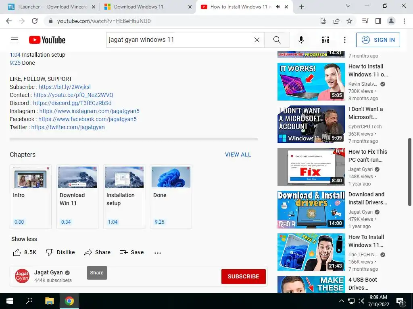This screenshot has width=413, height=309.
Task: Open the Windows Start menu
Action: coord(10,301)
